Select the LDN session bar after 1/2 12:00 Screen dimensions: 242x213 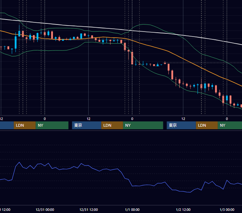207,125
